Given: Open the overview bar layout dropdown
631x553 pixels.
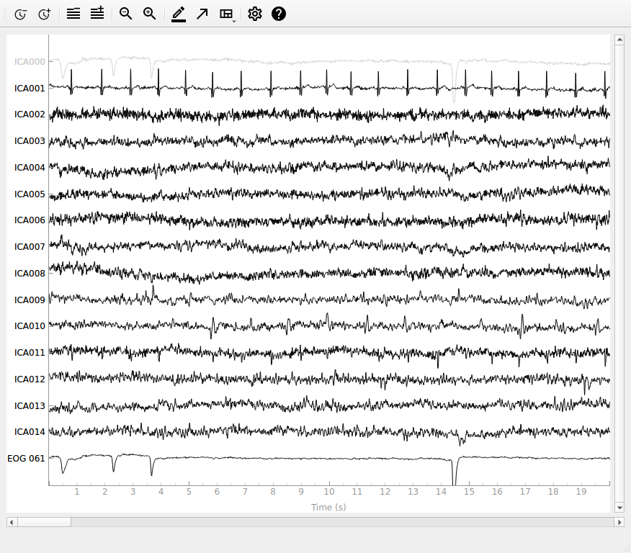Looking at the screenshot, I should 228,14.
